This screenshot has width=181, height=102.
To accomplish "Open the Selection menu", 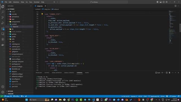I will click(16, 2).
